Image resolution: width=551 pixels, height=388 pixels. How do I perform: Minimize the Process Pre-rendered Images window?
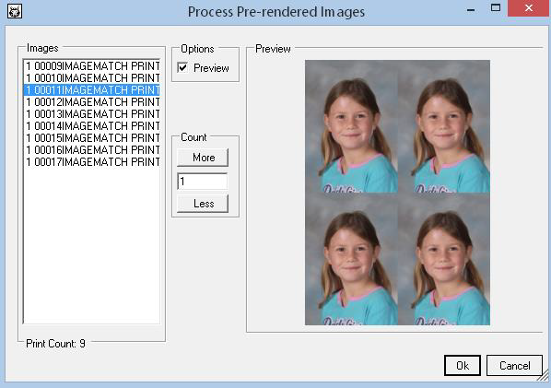pyautogui.click(x=471, y=9)
